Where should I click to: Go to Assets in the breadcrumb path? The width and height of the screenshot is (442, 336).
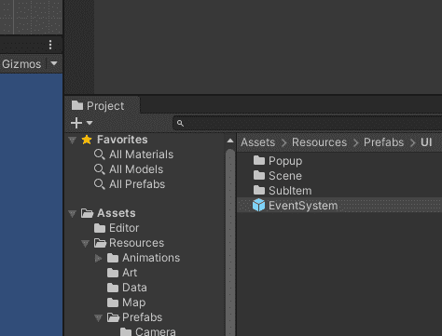click(x=257, y=142)
